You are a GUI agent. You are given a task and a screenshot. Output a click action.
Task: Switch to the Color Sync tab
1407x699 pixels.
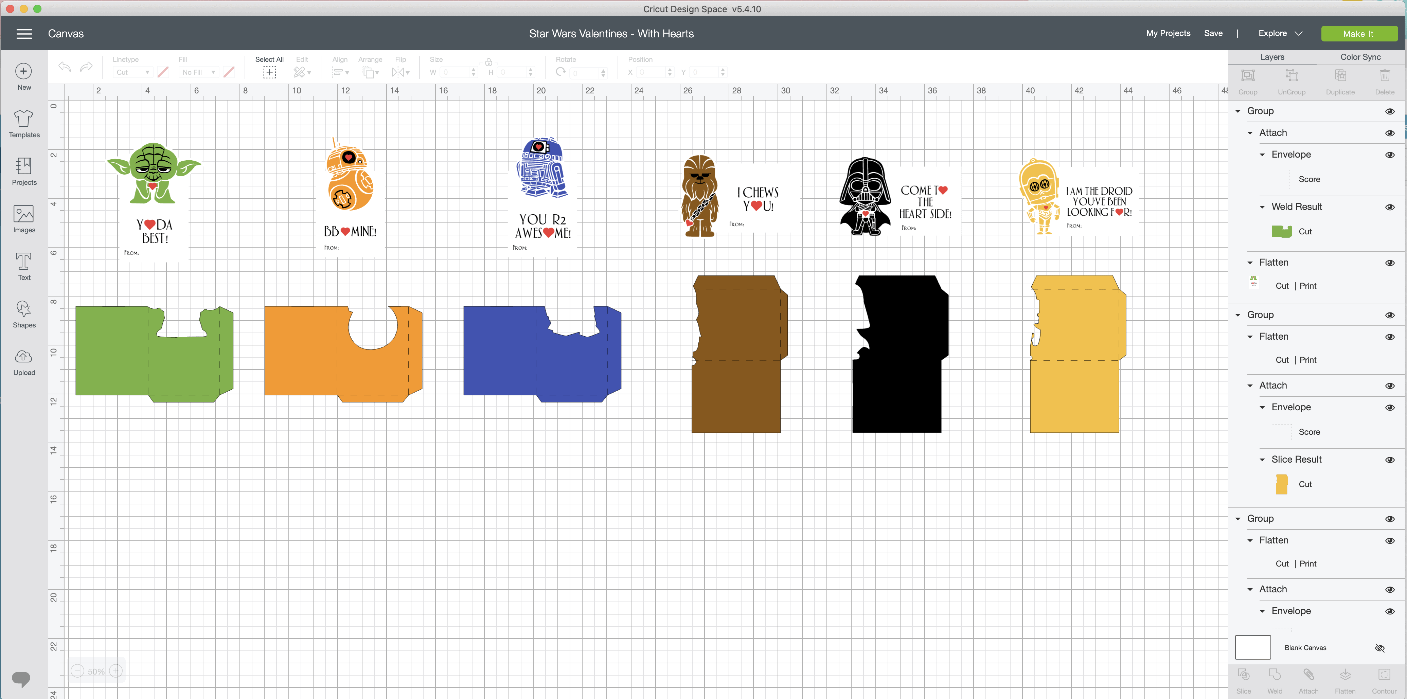[1360, 57]
